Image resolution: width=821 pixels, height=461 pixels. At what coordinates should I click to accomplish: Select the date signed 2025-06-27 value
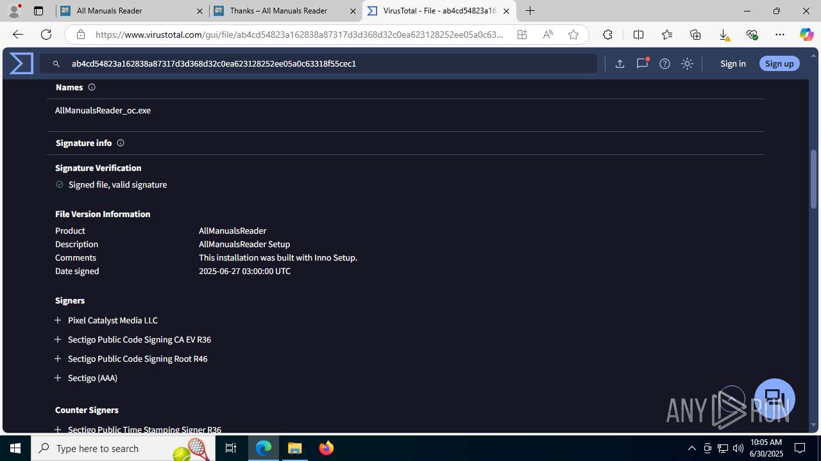(244, 271)
